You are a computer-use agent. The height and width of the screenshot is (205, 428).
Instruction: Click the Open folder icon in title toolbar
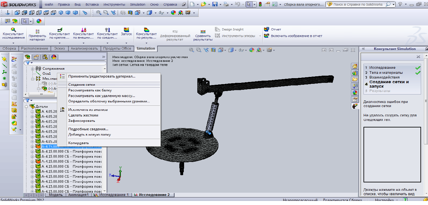click(203, 4)
